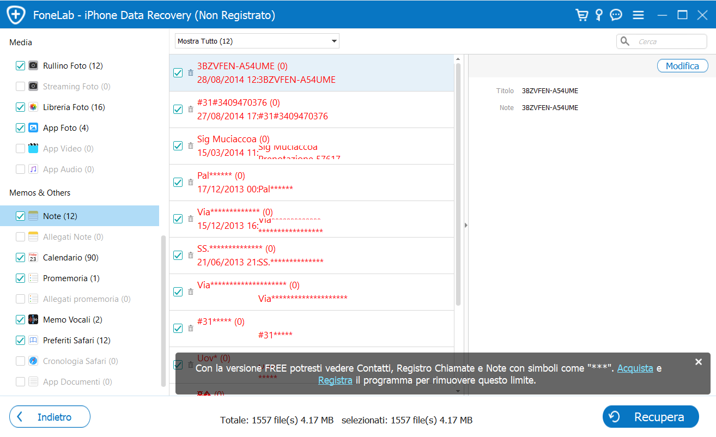Click the key register icon

click(x=599, y=15)
